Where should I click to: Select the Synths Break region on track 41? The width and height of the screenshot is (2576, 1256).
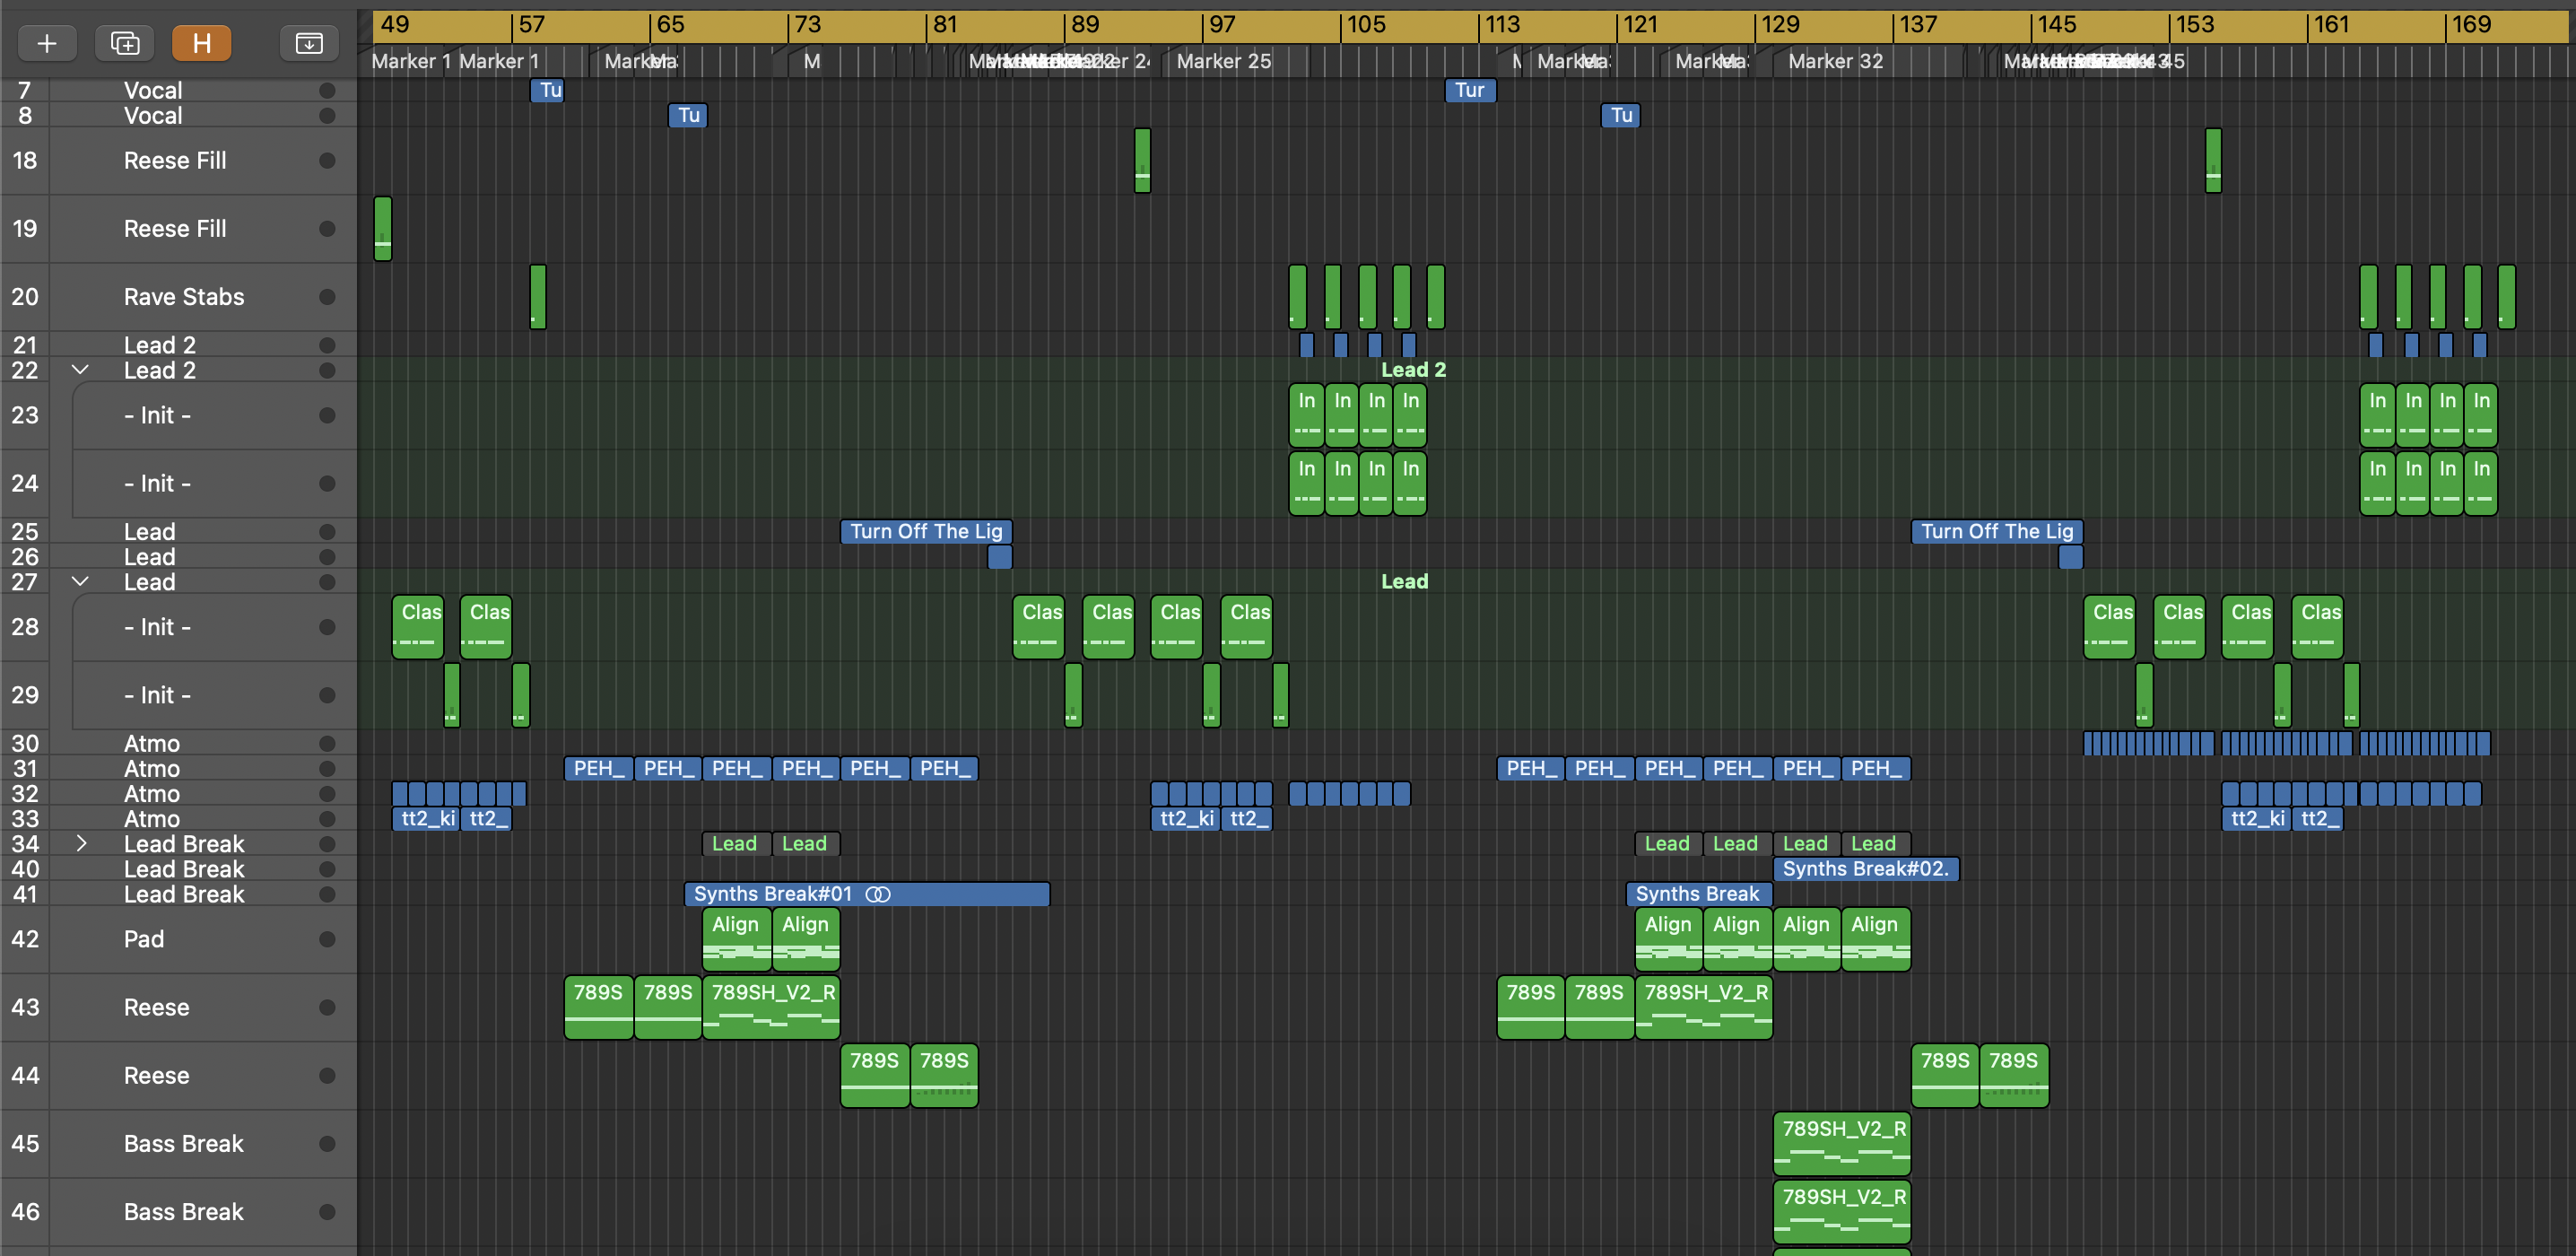[1699, 894]
